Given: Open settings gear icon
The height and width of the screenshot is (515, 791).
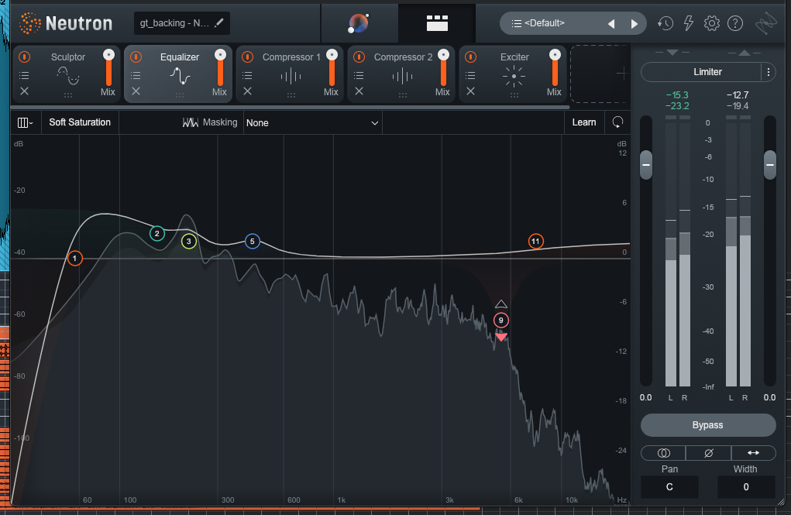Looking at the screenshot, I should point(712,23).
